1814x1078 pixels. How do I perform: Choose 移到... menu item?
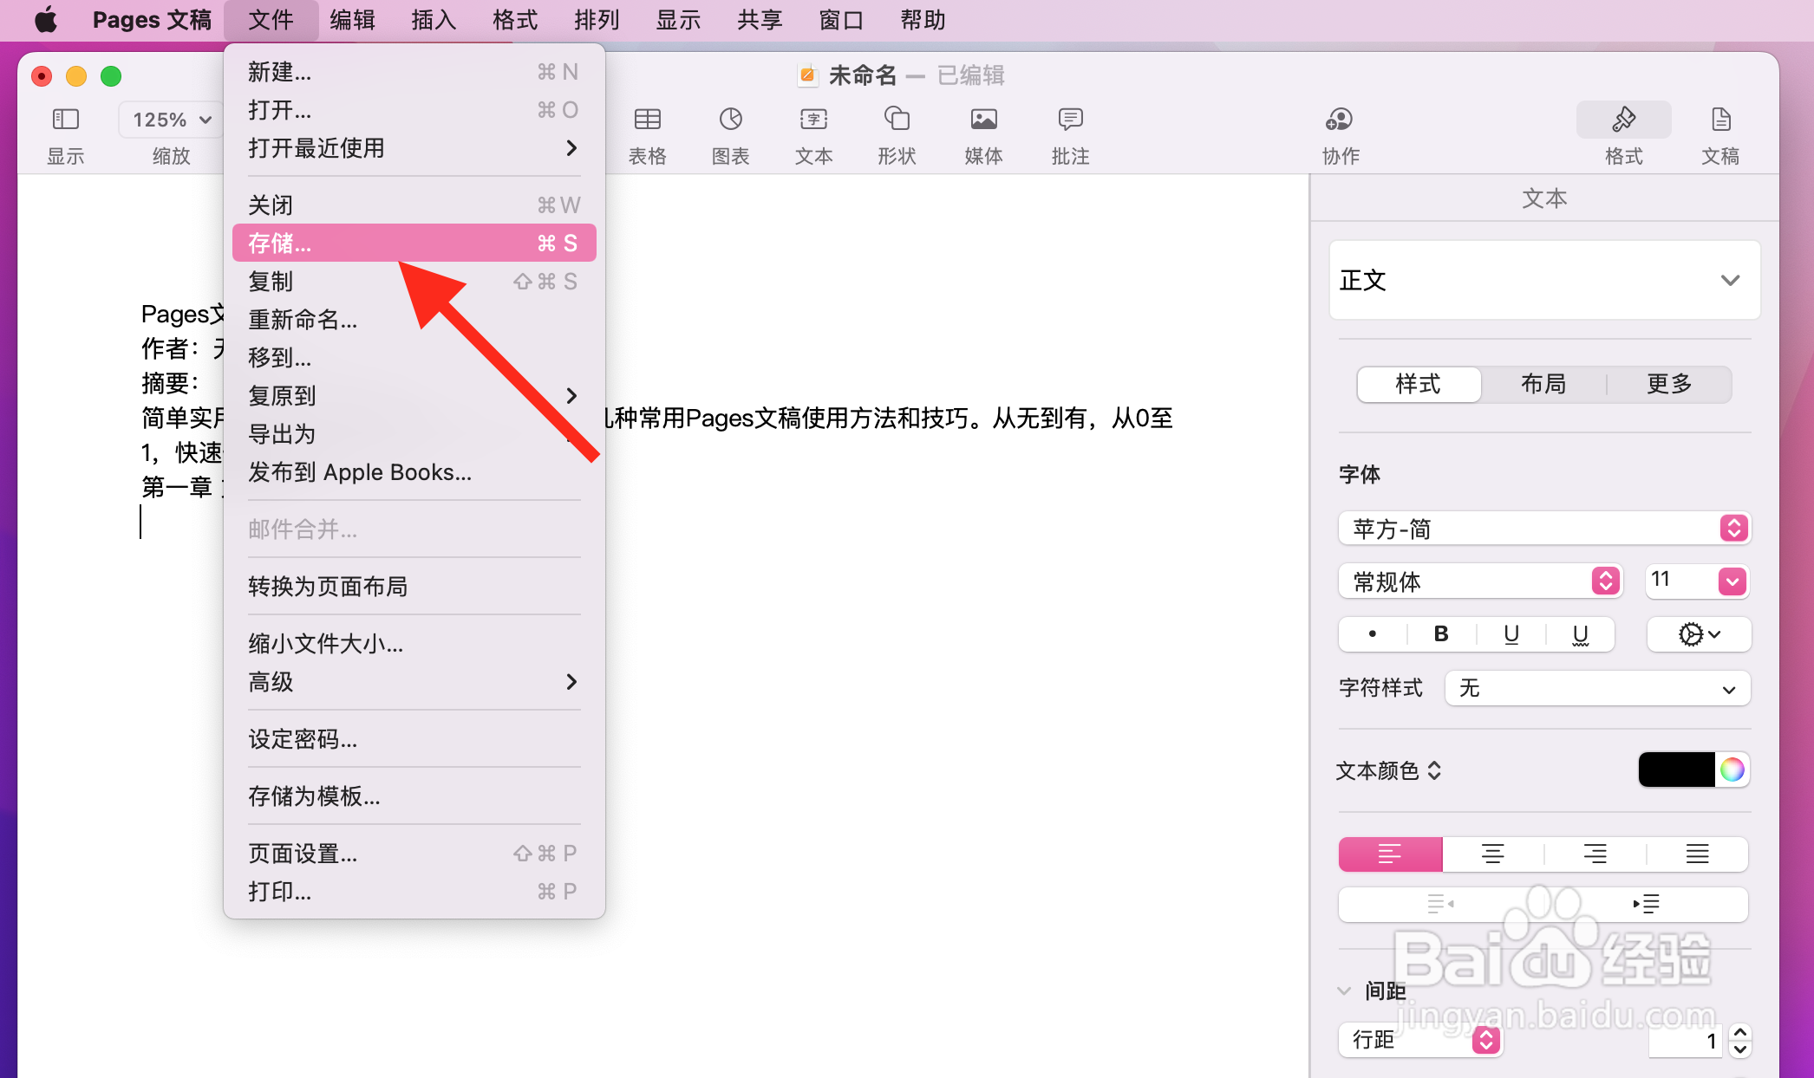[414, 358]
